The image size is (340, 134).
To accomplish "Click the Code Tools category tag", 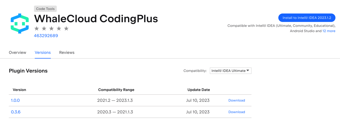I will 45,9.
